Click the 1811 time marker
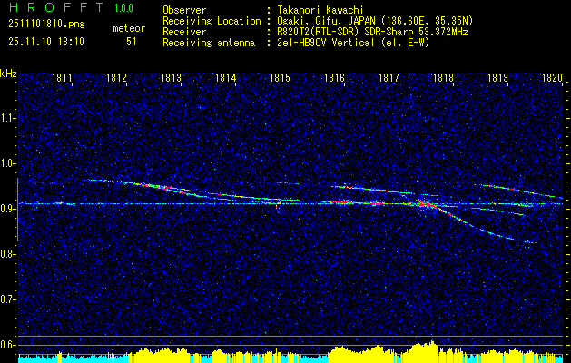 [x=63, y=79]
